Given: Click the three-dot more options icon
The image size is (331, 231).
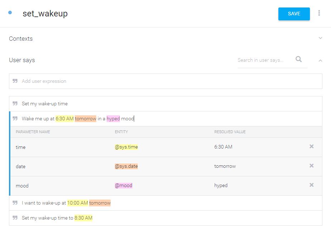Looking at the screenshot, I should pos(319,13).
